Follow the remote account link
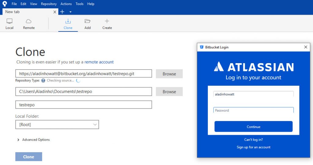This screenshot has width=313, height=165. pyautogui.click(x=99, y=62)
